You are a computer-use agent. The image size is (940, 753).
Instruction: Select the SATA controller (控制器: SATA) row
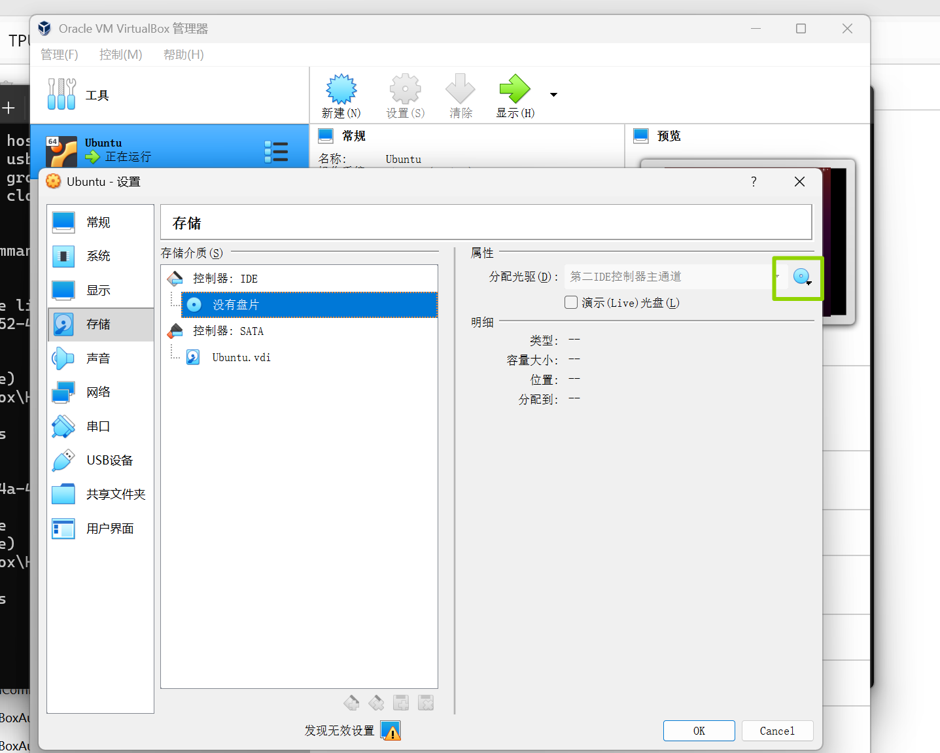click(x=300, y=331)
